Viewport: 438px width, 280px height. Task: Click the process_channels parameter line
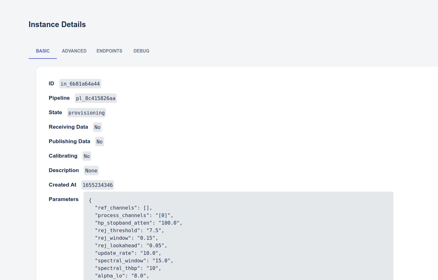pyautogui.click(x=134, y=216)
